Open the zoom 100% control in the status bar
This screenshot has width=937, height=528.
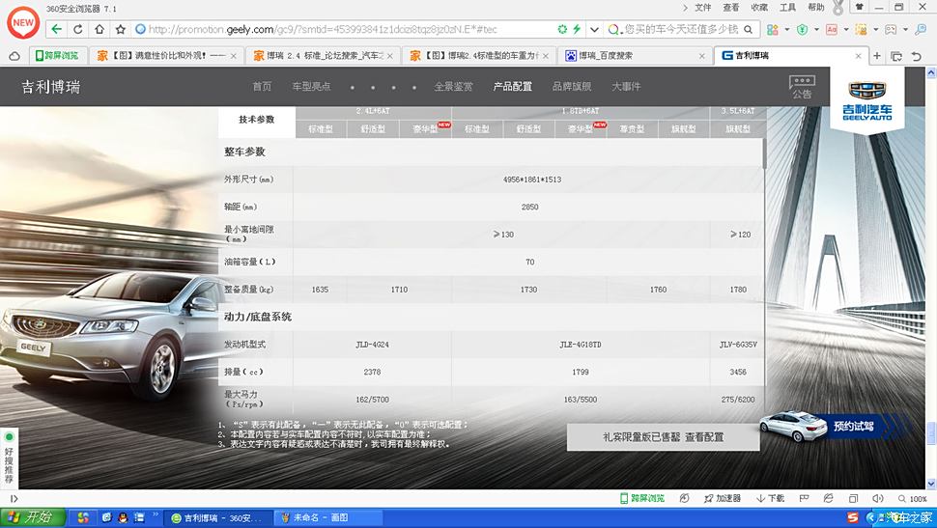pos(913,498)
